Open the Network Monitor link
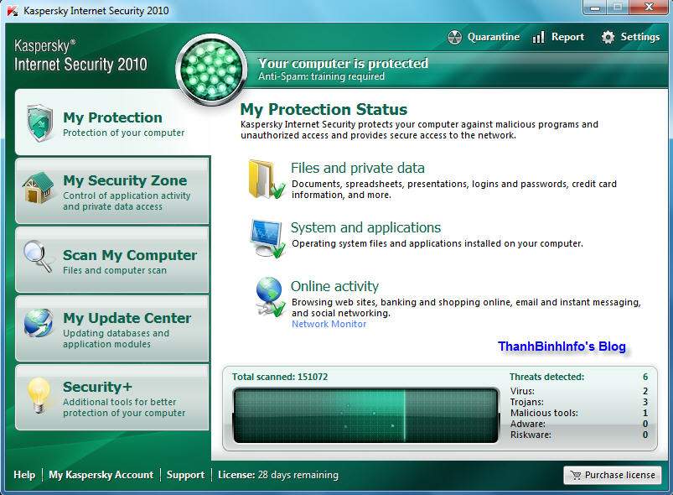 329,324
